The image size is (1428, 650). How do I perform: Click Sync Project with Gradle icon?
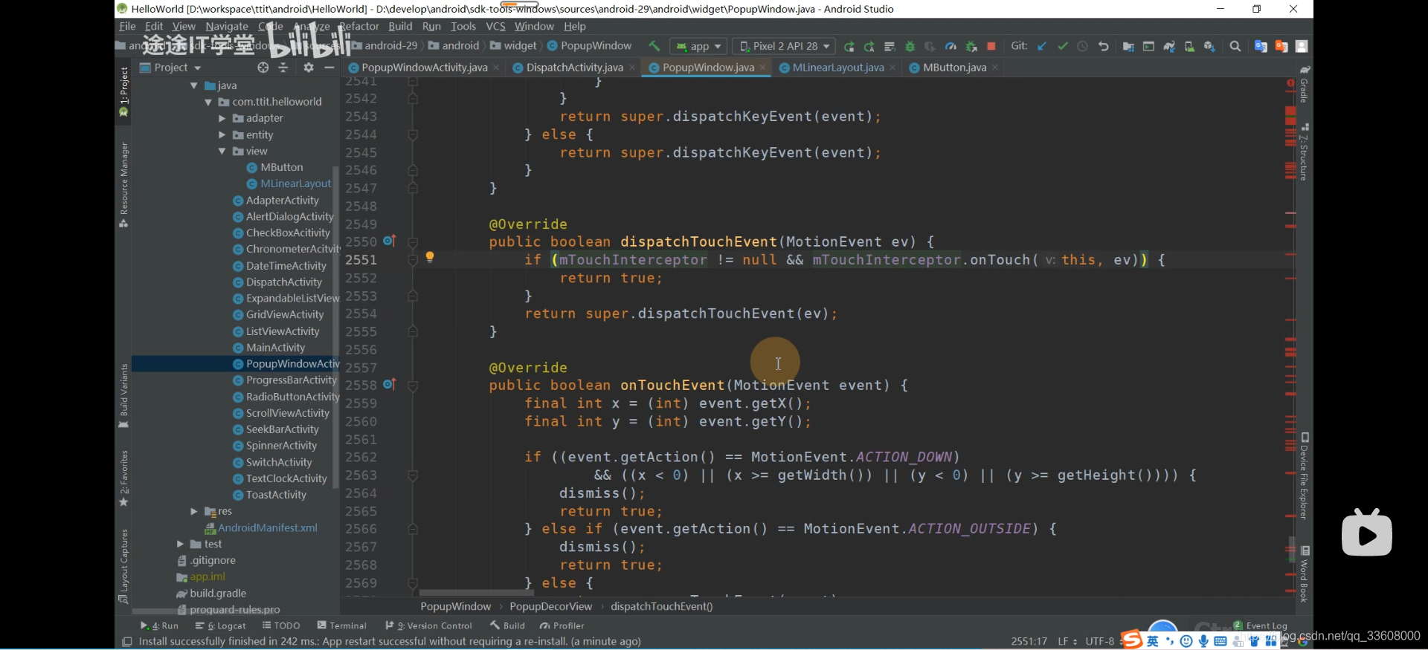(1169, 46)
